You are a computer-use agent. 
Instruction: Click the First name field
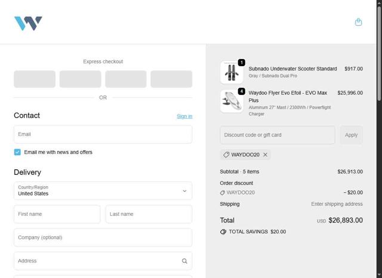(x=57, y=214)
